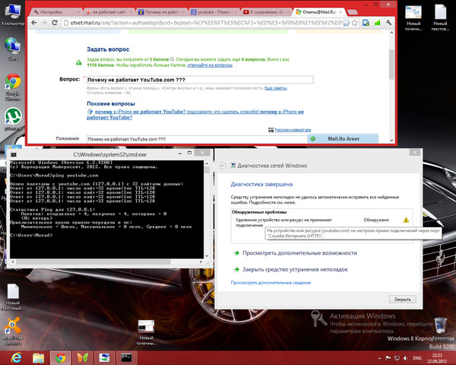Click Chrome's back navigation arrow
The image size is (456, 365).
[x=34, y=23]
